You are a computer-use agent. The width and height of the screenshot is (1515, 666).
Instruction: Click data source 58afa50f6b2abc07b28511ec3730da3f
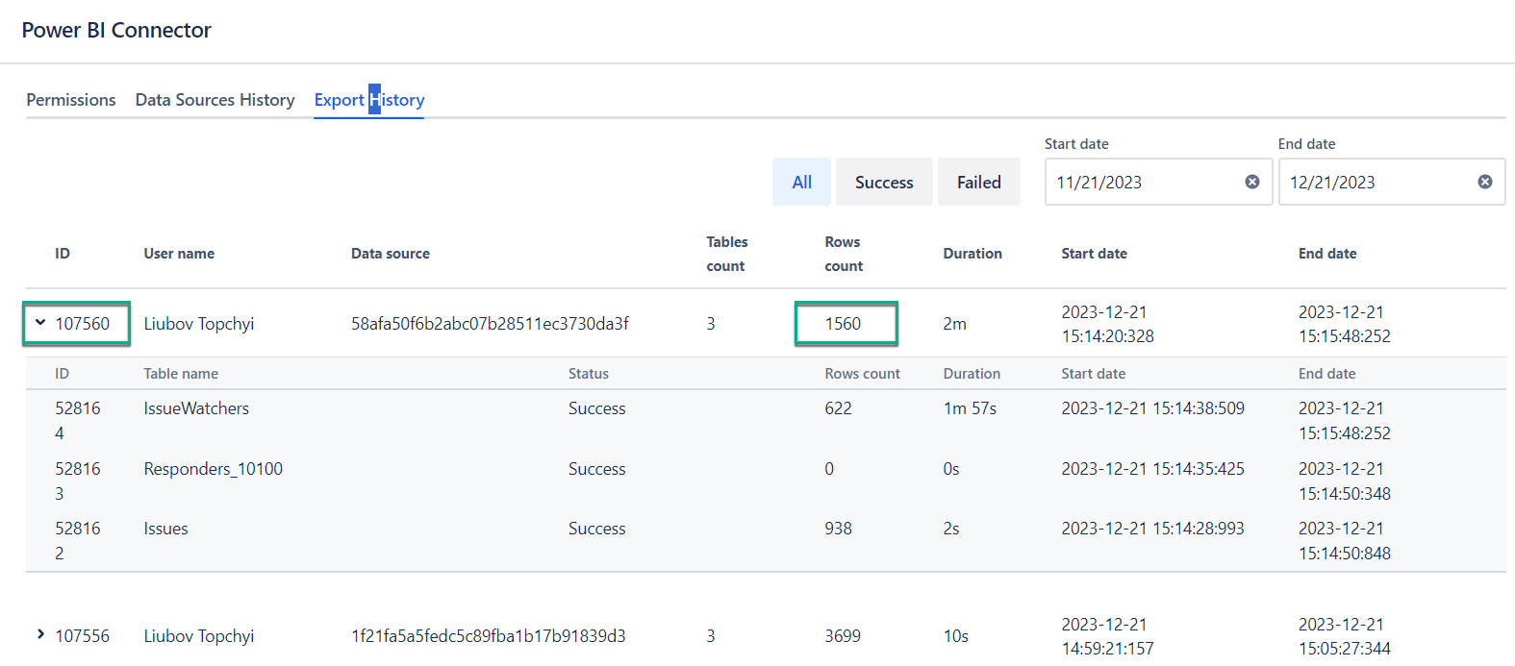coord(490,324)
